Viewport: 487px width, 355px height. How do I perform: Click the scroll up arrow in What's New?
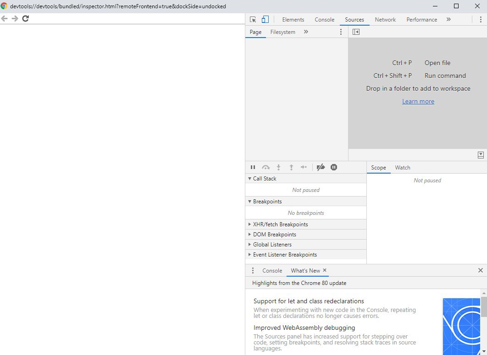tap(484, 293)
